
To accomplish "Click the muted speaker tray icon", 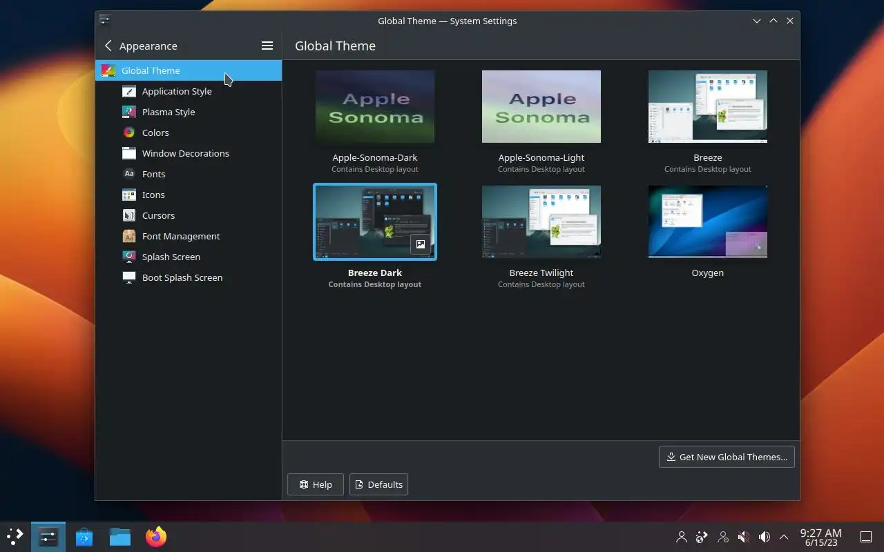I will click(744, 537).
